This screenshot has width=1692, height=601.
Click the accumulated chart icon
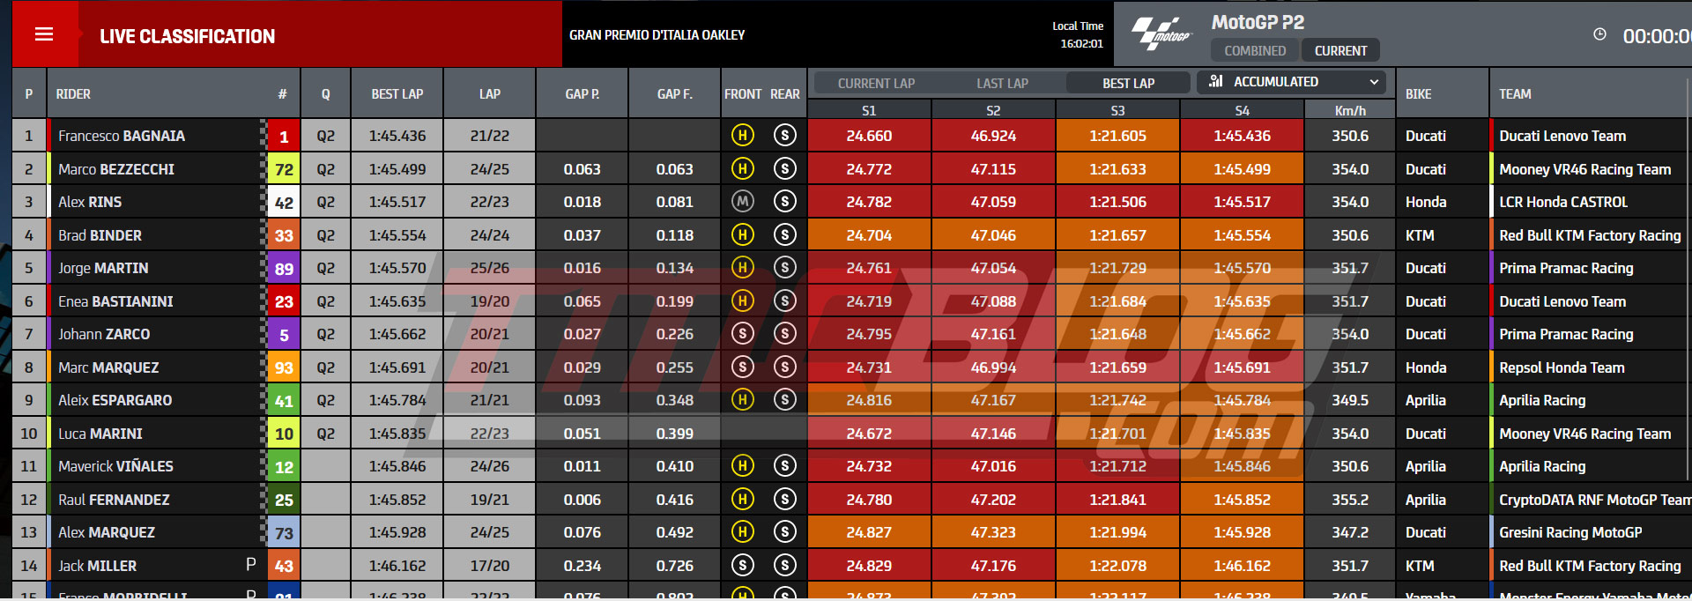(1216, 81)
